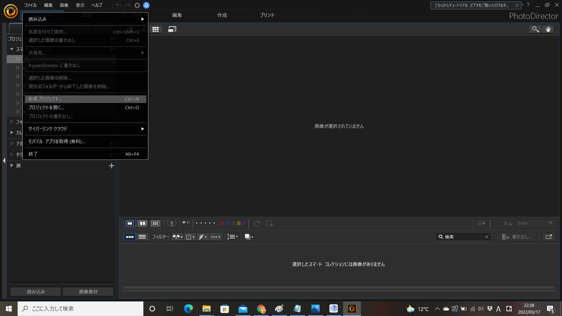Open preferences gear icon
Viewport: 562px width, 316px height.
137,5
